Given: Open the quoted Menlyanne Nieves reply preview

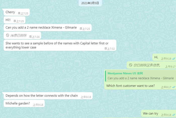Looking at the screenshot, I should pos(141,76).
